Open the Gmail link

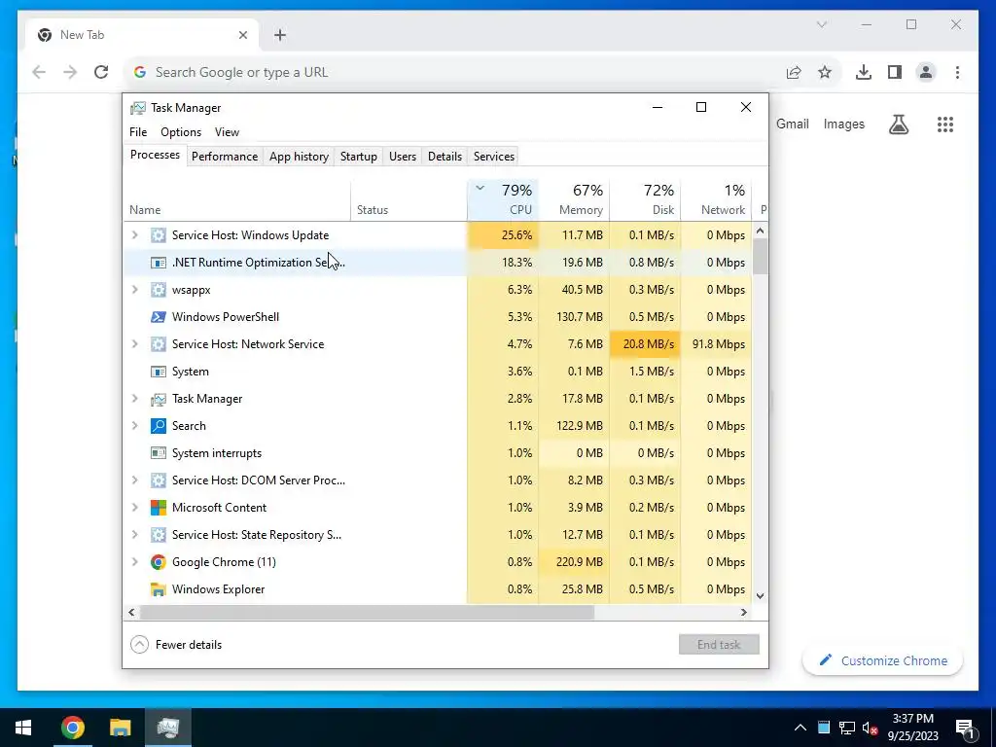pyautogui.click(x=792, y=124)
